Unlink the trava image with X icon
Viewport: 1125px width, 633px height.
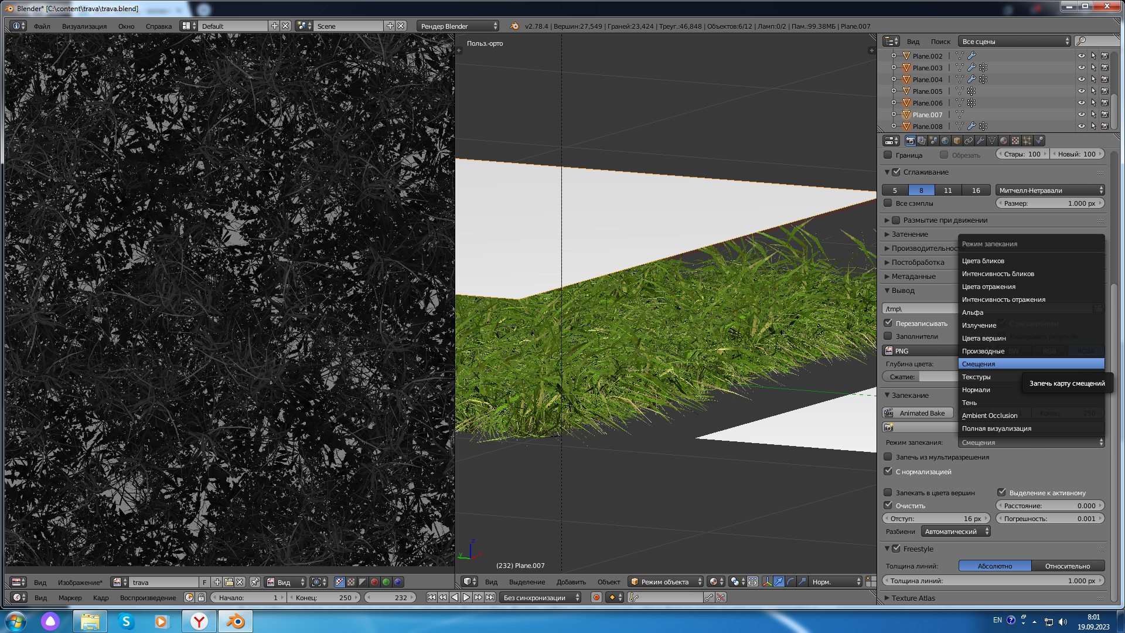coord(240,582)
